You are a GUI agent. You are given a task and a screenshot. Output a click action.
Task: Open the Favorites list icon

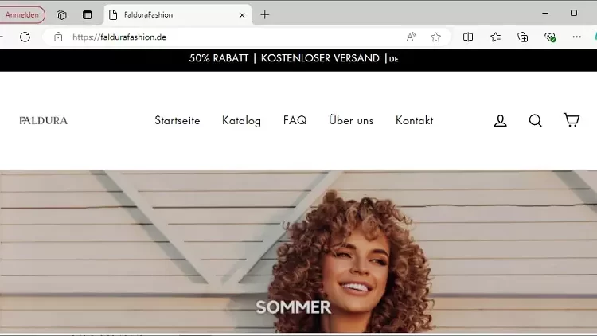click(x=495, y=37)
